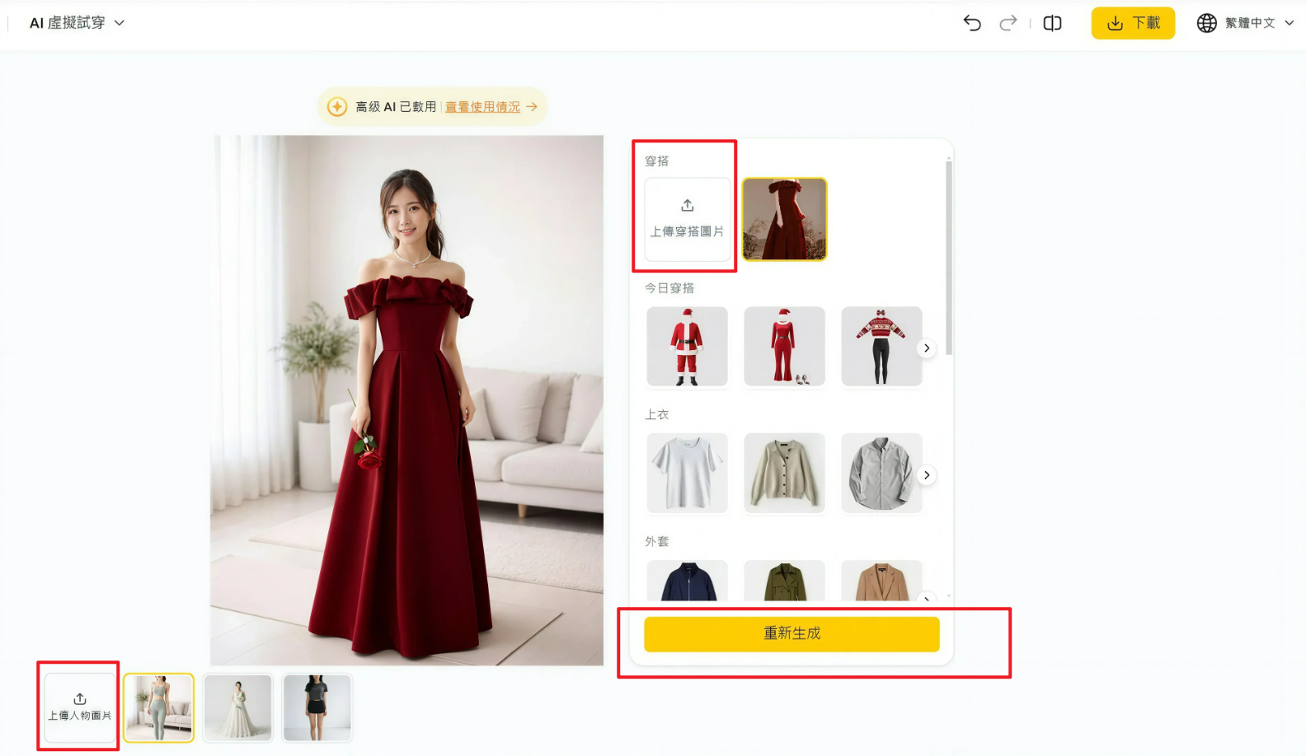
Task: Expand more 今日穿搭 outfits with arrow
Action: click(x=927, y=348)
